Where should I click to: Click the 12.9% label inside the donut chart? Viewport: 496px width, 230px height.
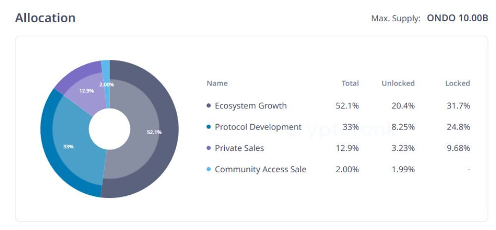(86, 91)
